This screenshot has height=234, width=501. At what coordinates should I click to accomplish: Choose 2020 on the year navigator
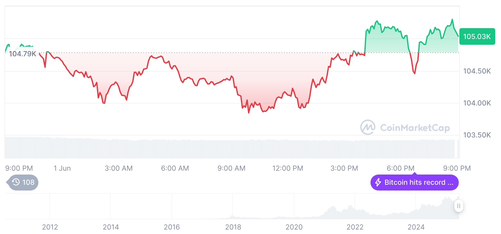[x=294, y=227]
